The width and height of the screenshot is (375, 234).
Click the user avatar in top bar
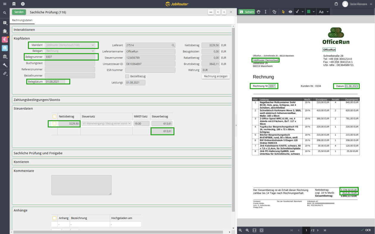(x=345, y=4)
